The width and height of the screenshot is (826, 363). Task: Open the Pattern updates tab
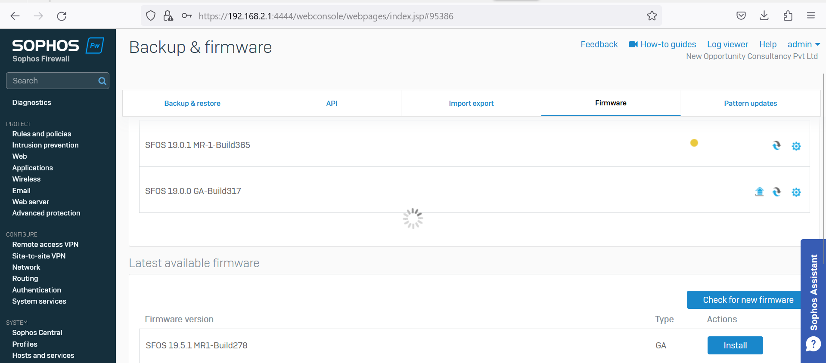[x=750, y=103]
